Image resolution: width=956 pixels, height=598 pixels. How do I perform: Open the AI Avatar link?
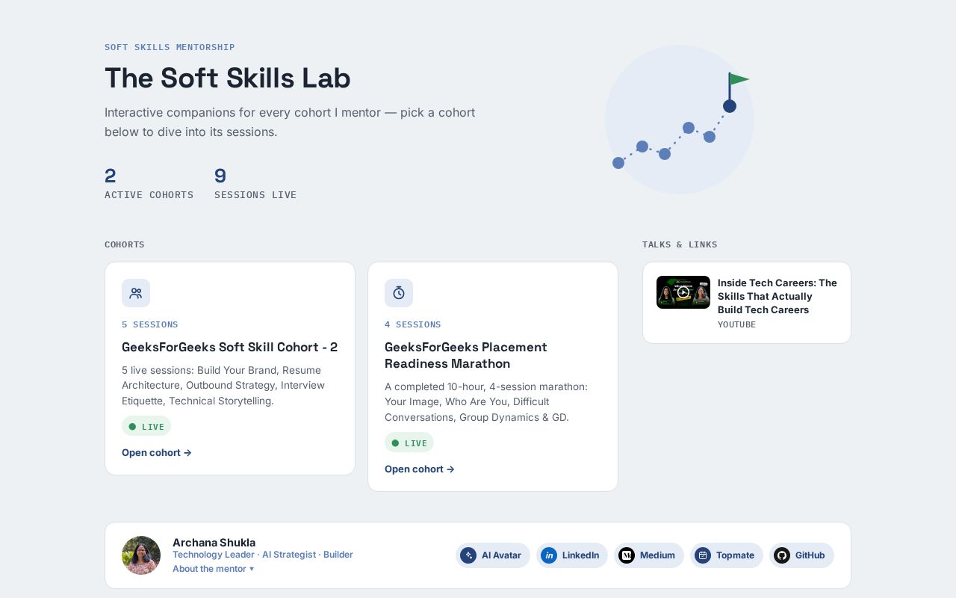click(493, 555)
